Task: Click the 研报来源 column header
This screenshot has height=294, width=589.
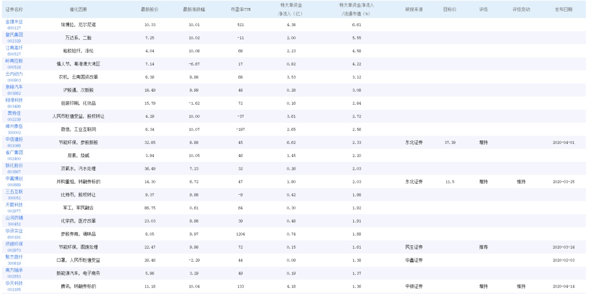Action: pos(413,10)
